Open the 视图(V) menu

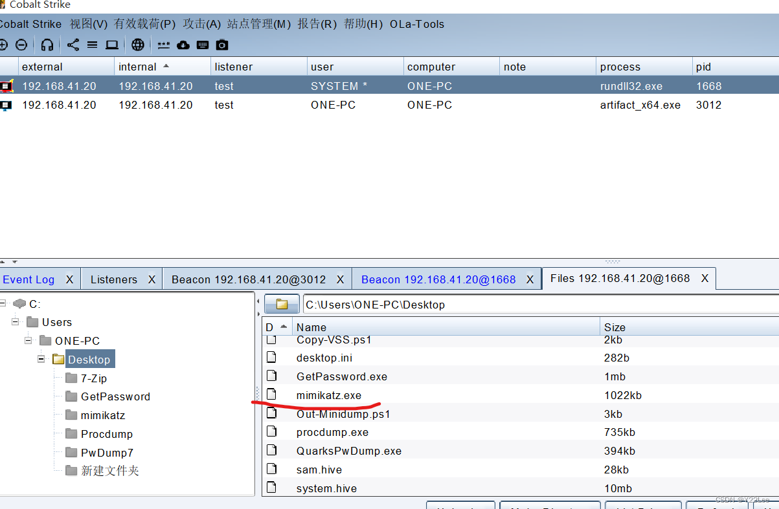89,24
